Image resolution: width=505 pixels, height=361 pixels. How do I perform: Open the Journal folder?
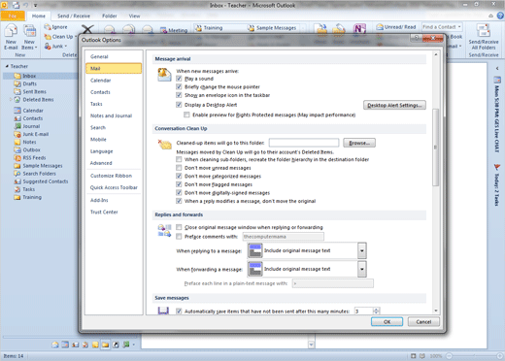(31, 126)
